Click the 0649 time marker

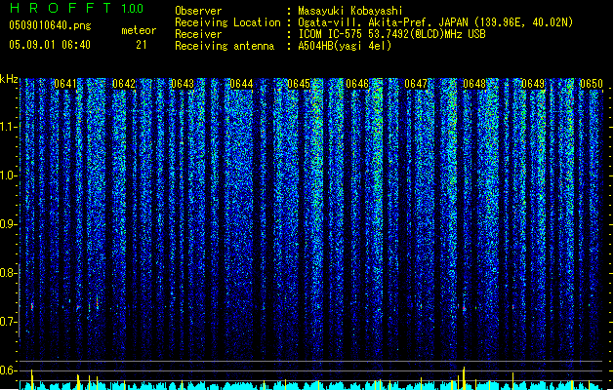[x=533, y=84]
